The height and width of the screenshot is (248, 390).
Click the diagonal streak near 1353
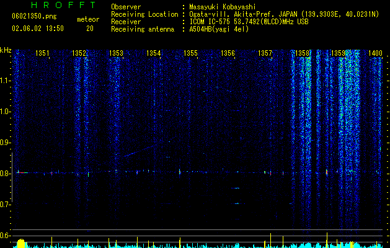[141, 151]
